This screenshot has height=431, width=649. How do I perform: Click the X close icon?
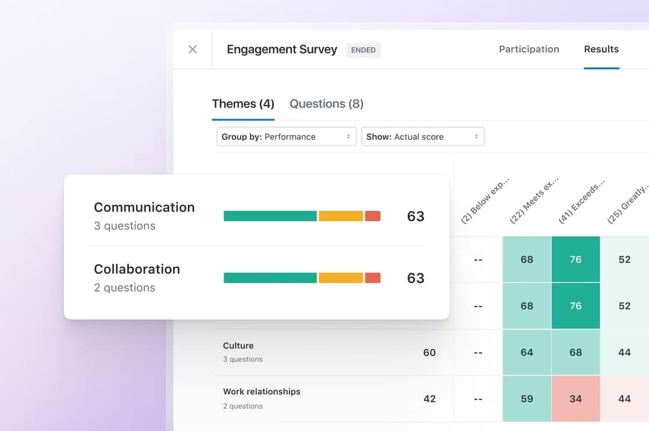pos(192,49)
